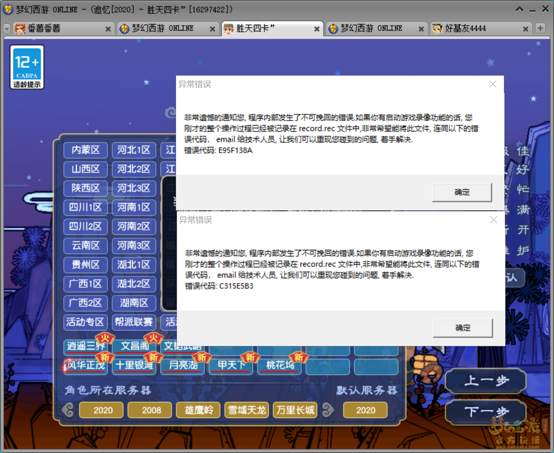Screen dimensions: 554x453
Task: Pick the 河南3区 region
Action: coord(134,245)
